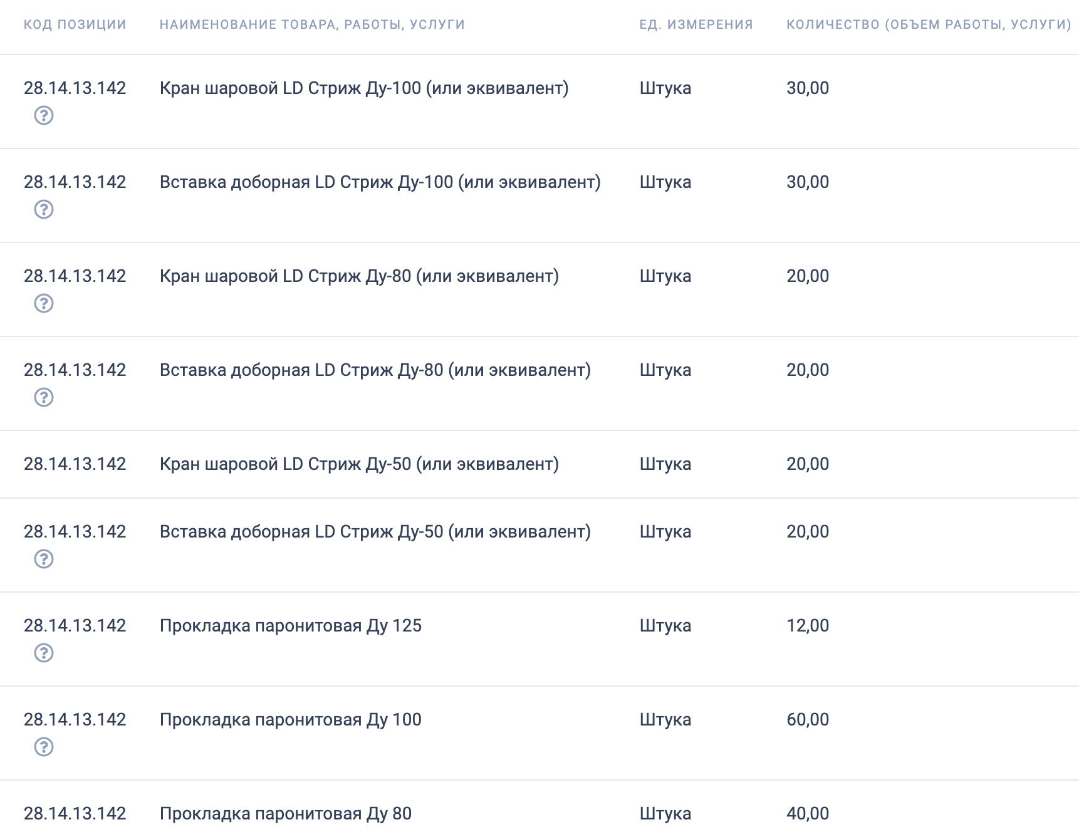Select the Код позиции column header

click(x=75, y=24)
